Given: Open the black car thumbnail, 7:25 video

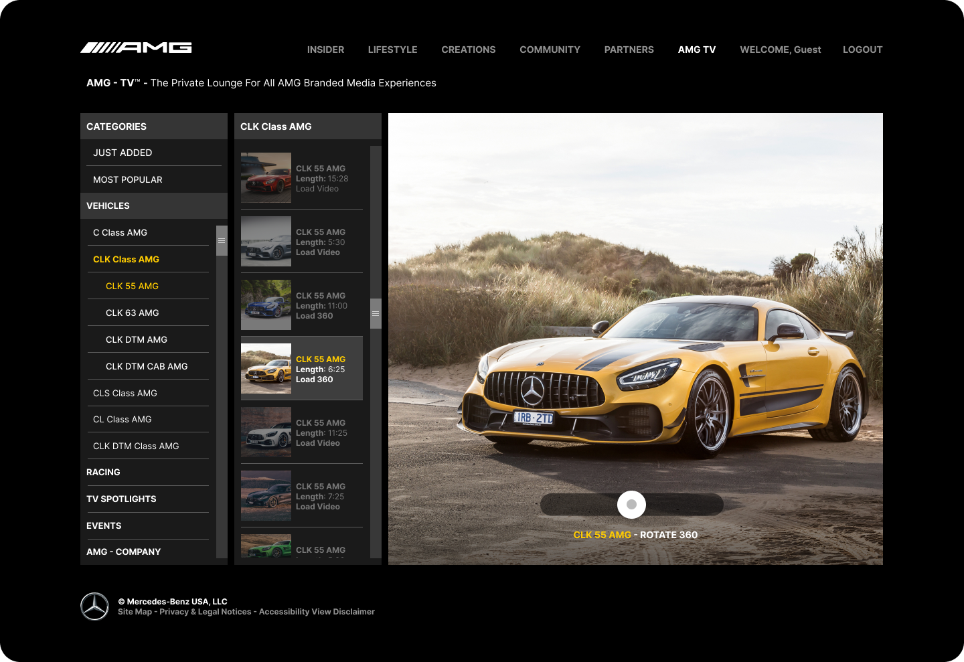Looking at the screenshot, I should pos(266,495).
